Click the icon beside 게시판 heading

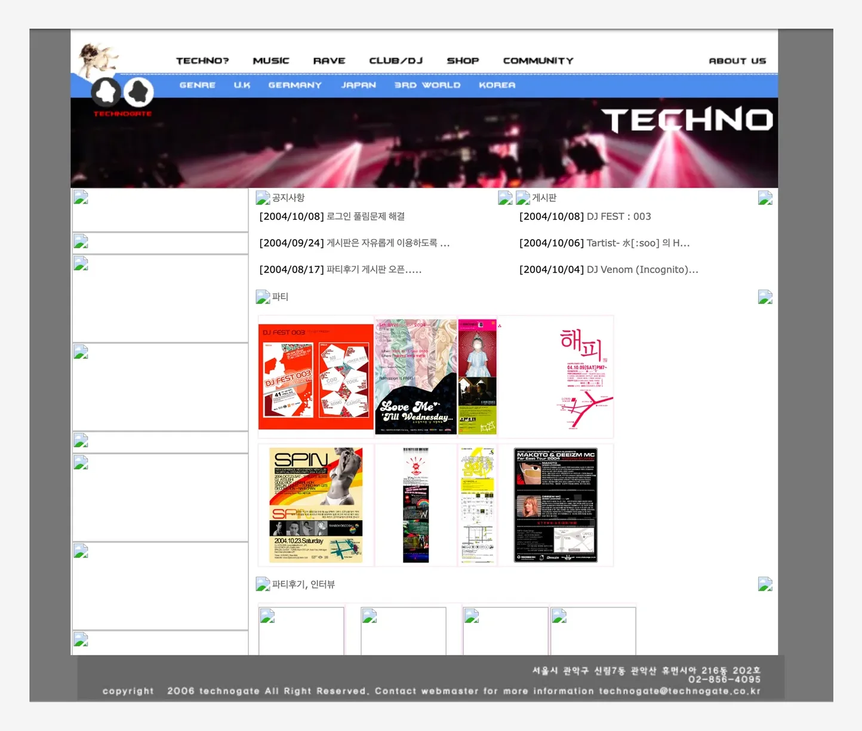(x=523, y=198)
